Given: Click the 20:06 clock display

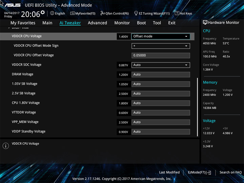Looking at the screenshot, I should point(30,14).
